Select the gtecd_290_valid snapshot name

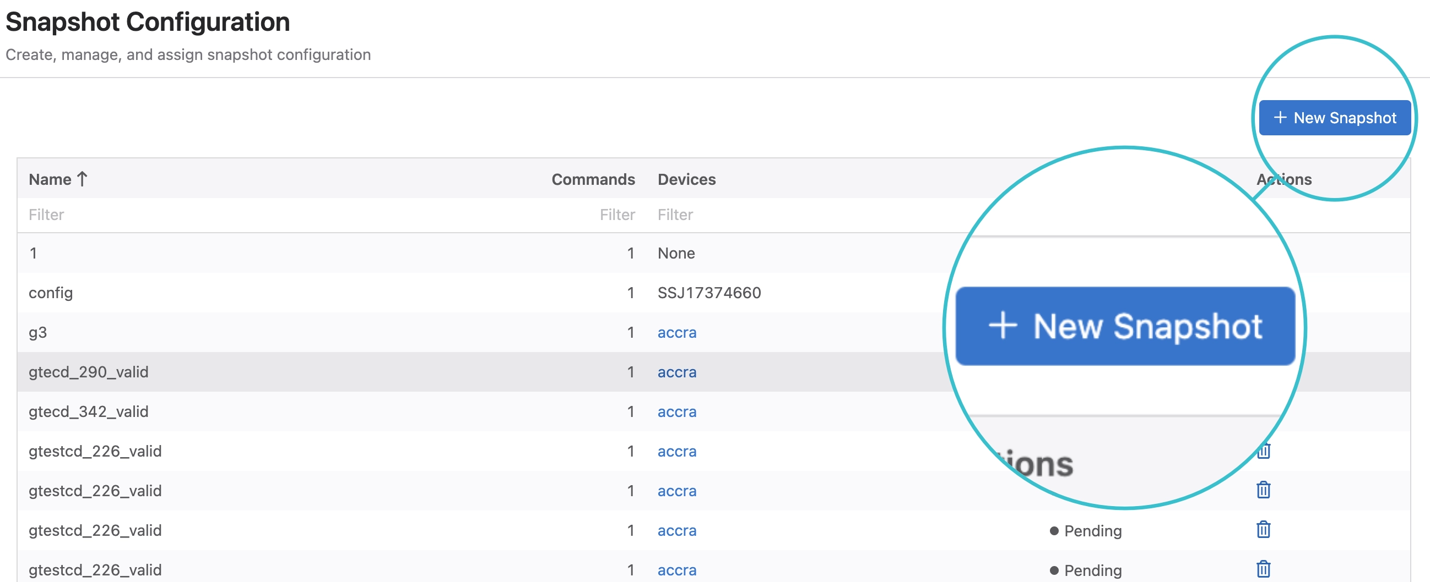(88, 372)
